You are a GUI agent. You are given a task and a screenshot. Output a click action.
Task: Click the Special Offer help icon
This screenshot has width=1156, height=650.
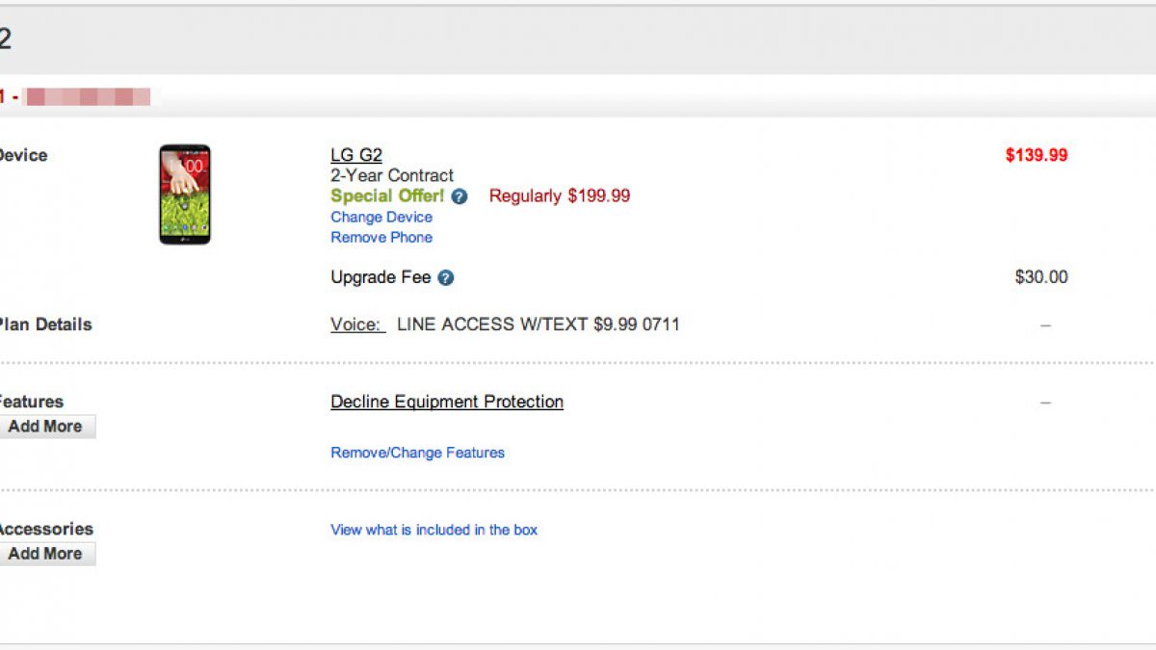[x=460, y=196]
